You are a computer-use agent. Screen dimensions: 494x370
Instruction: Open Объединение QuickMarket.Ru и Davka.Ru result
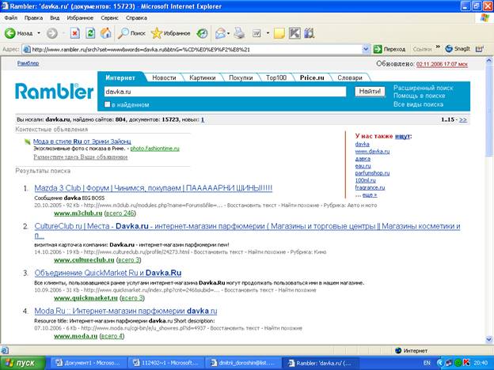[108, 273]
